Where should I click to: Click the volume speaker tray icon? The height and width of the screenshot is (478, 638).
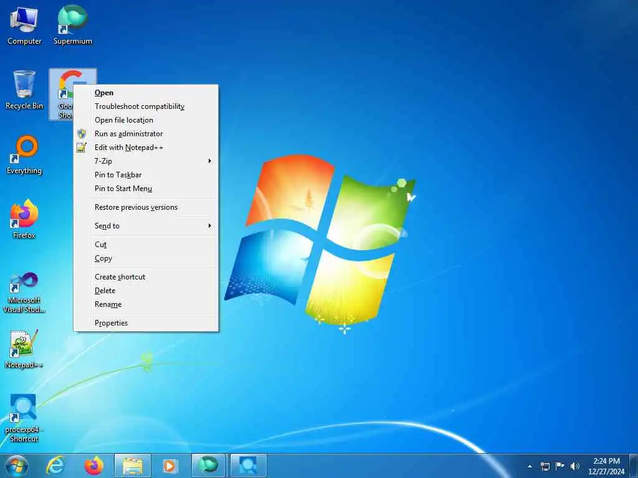click(x=575, y=466)
